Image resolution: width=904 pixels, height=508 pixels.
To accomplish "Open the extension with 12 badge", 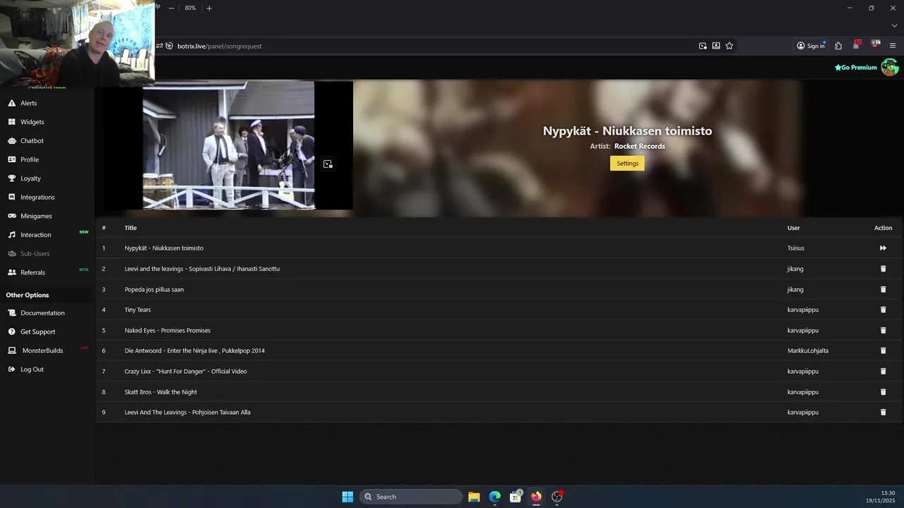I will click(857, 45).
